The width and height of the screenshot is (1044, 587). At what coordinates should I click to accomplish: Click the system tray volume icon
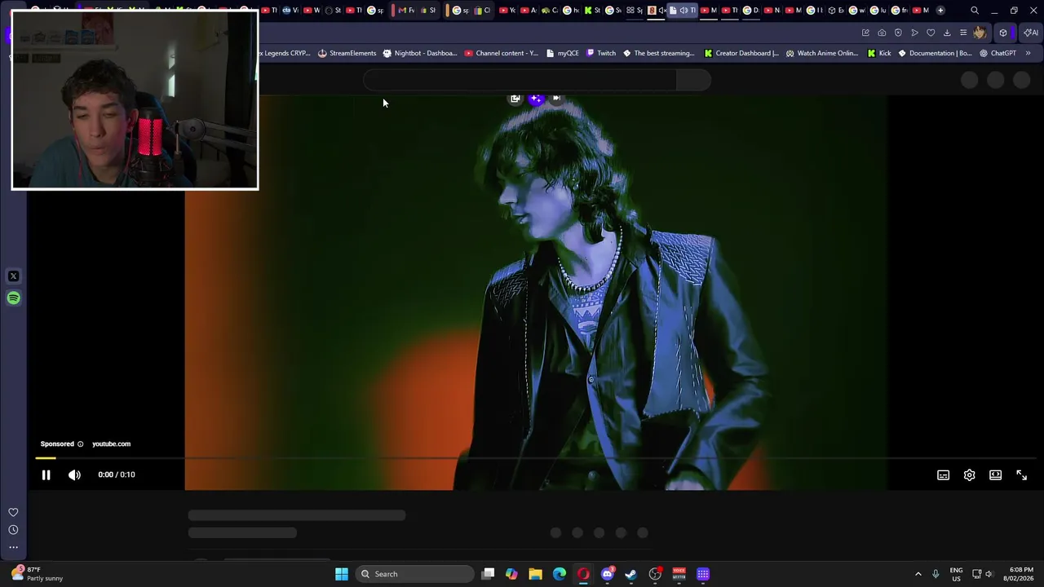989,574
